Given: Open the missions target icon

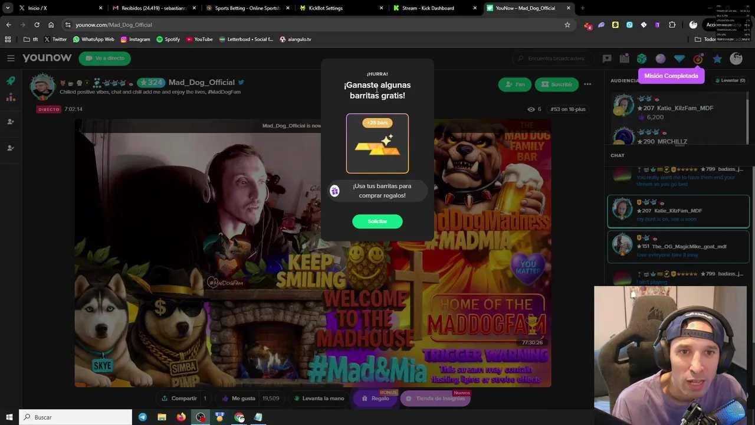Looking at the screenshot, I should point(698,58).
